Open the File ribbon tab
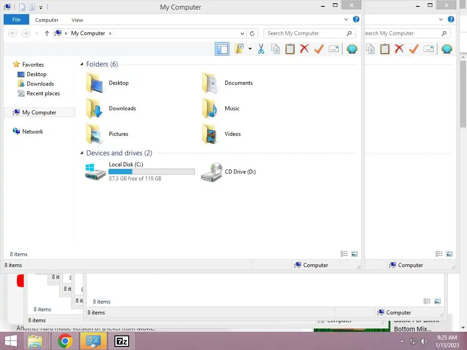Viewport: 467px width, 350px height. [x=16, y=20]
